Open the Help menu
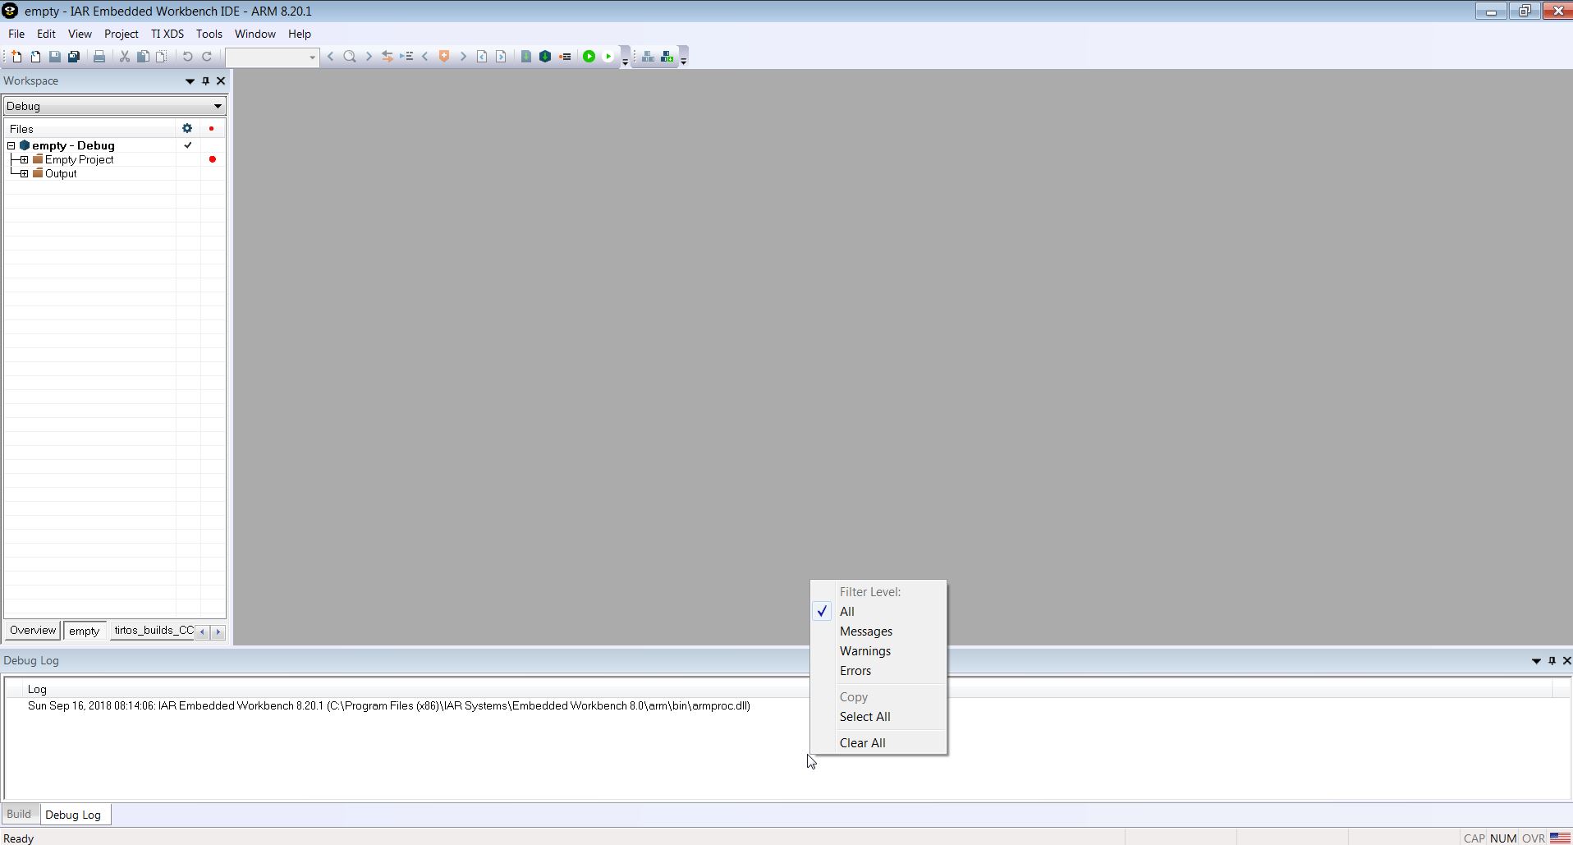The height and width of the screenshot is (845, 1573). pyautogui.click(x=300, y=34)
